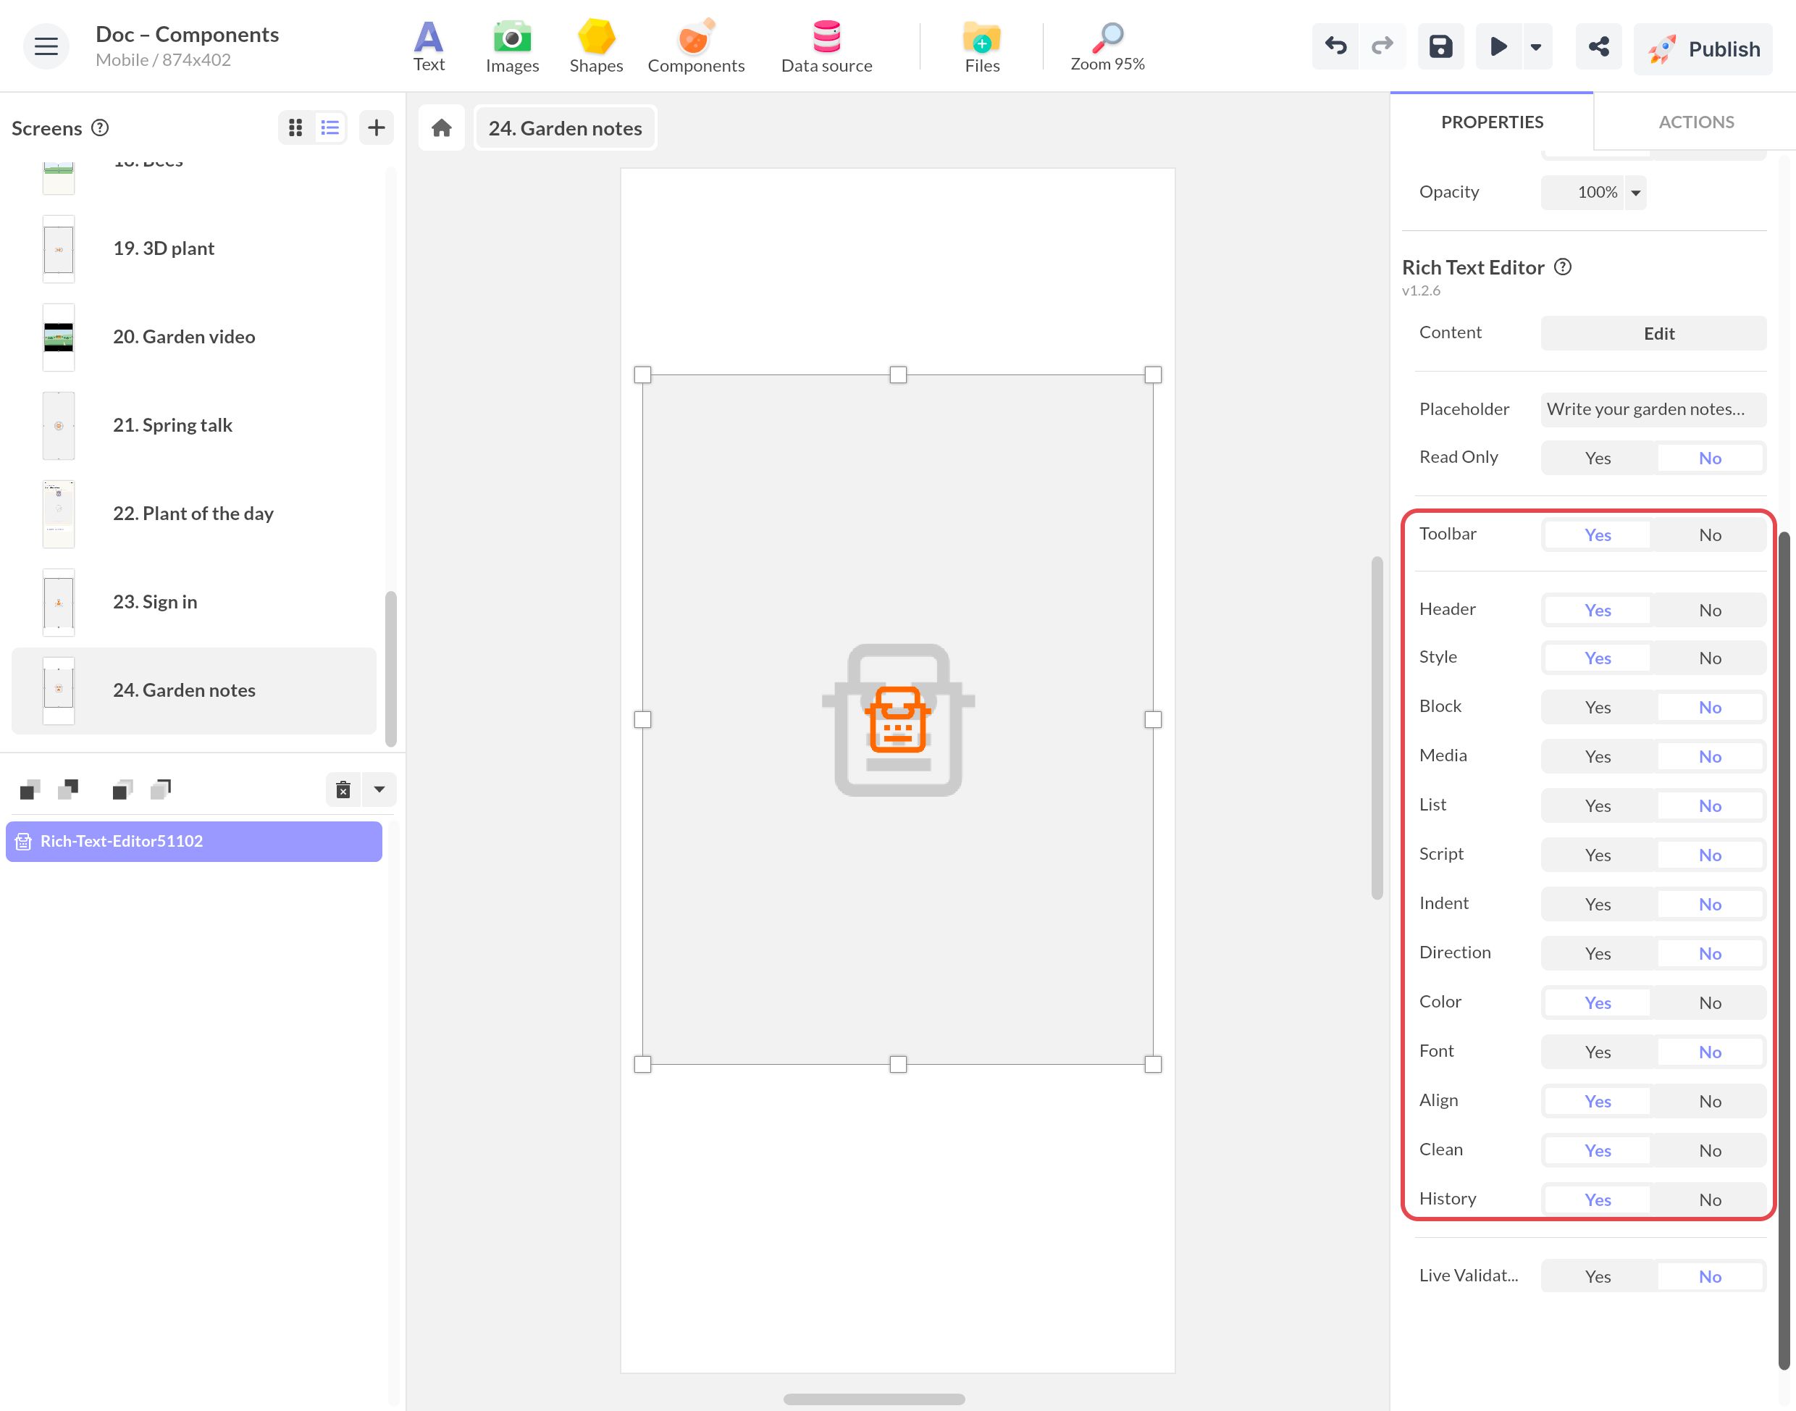1796x1411 pixels.
Task: Click the 22. Plant of the day thumbnail
Action: coord(59,513)
